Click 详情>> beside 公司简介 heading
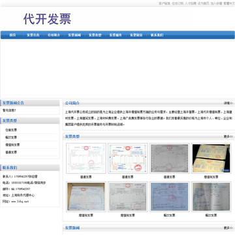The height and width of the screenshot is (235, 235). [228, 103]
